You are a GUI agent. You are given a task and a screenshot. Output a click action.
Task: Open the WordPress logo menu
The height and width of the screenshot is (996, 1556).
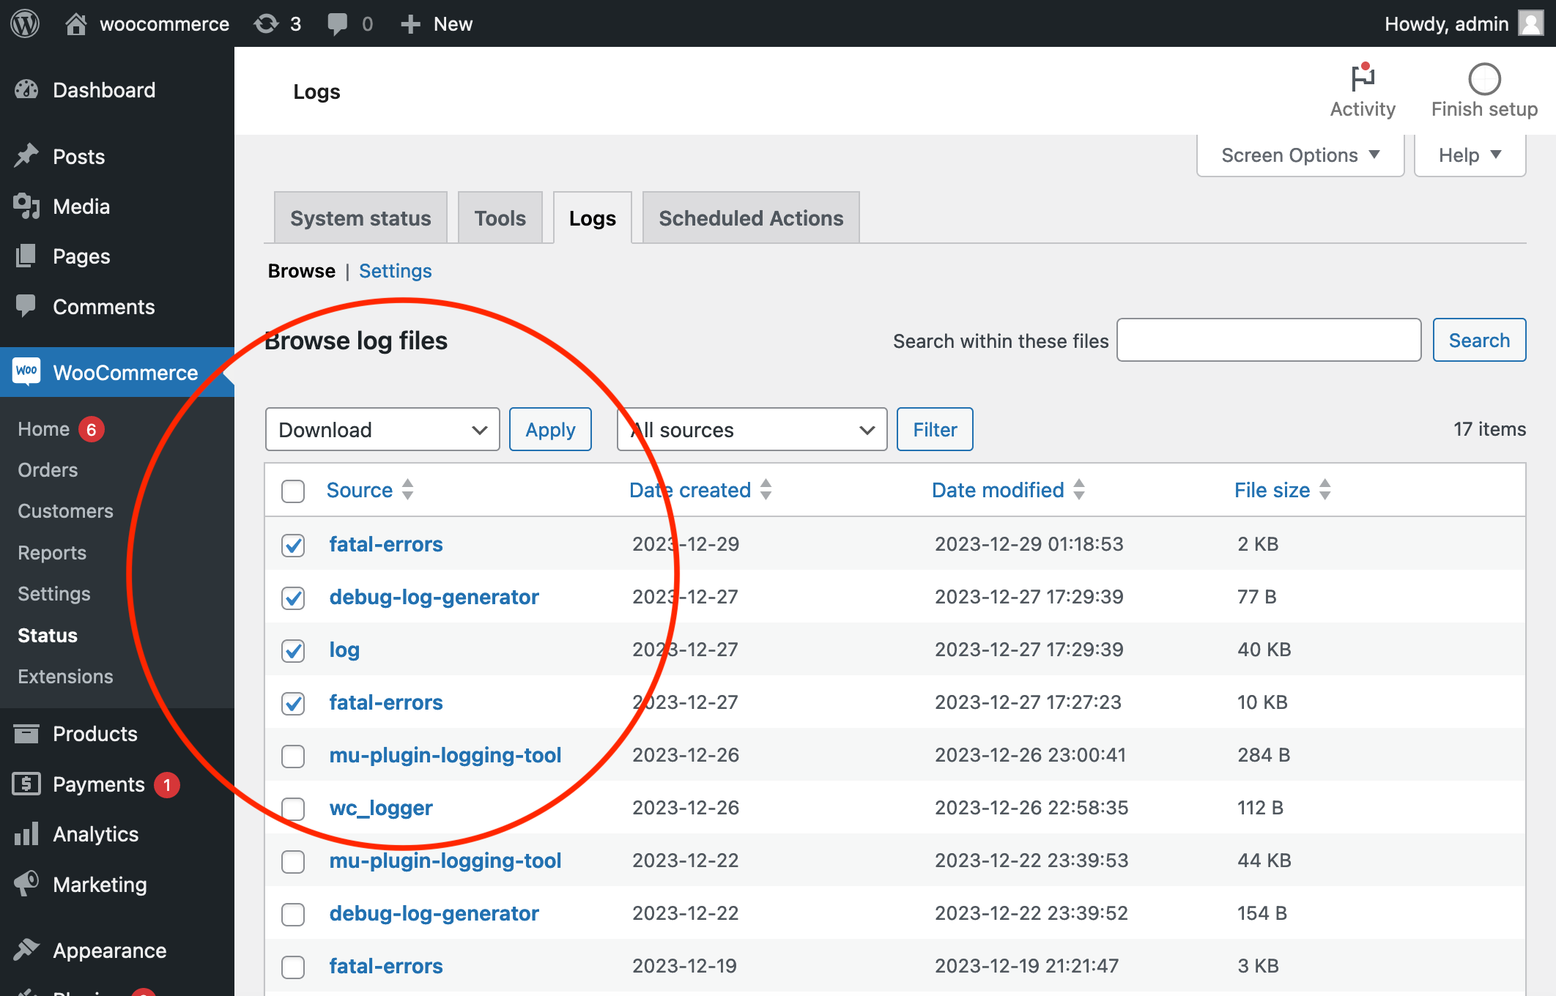coord(24,23)
